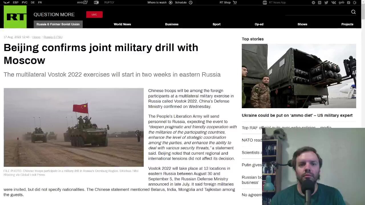
Task: Switch site language to FR
Action: [40, 2]
